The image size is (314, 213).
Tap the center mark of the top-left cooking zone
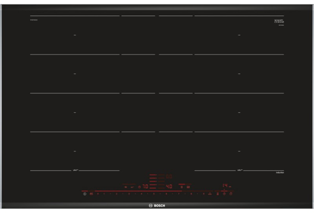[x=75, y=35]
